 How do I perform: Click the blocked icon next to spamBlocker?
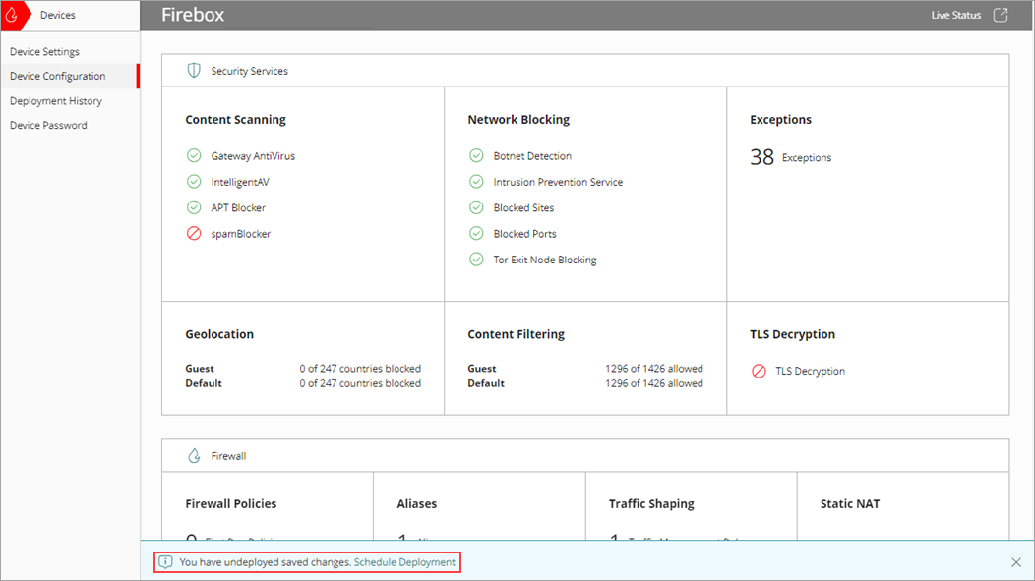coord(194,233)
